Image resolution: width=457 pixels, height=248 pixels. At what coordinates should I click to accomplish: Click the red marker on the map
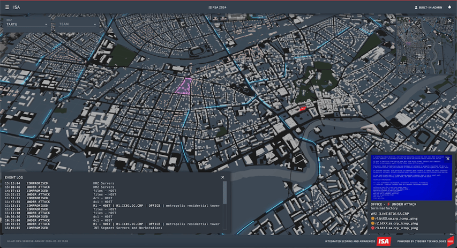click(x=302, y=109)
